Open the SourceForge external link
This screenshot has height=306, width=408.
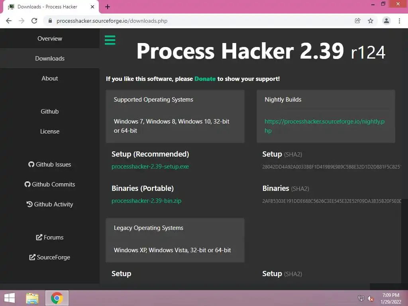point(50,257)
